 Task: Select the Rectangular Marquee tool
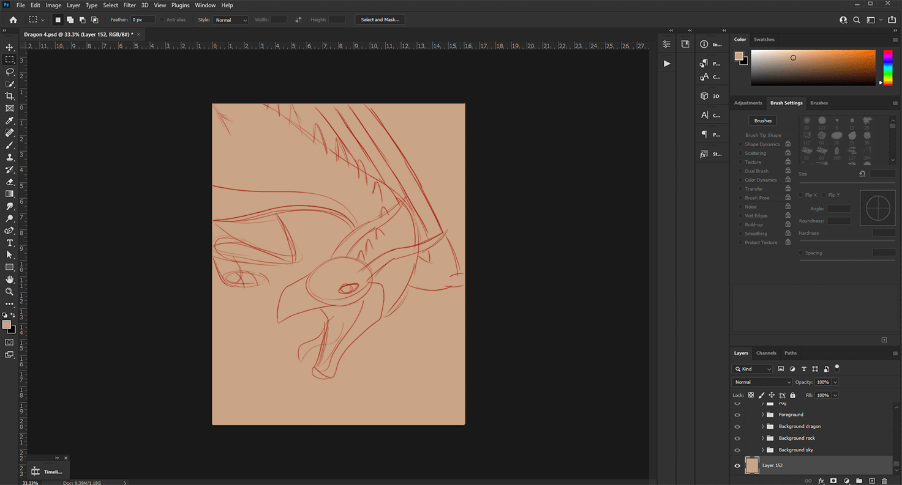coord(9,59)
